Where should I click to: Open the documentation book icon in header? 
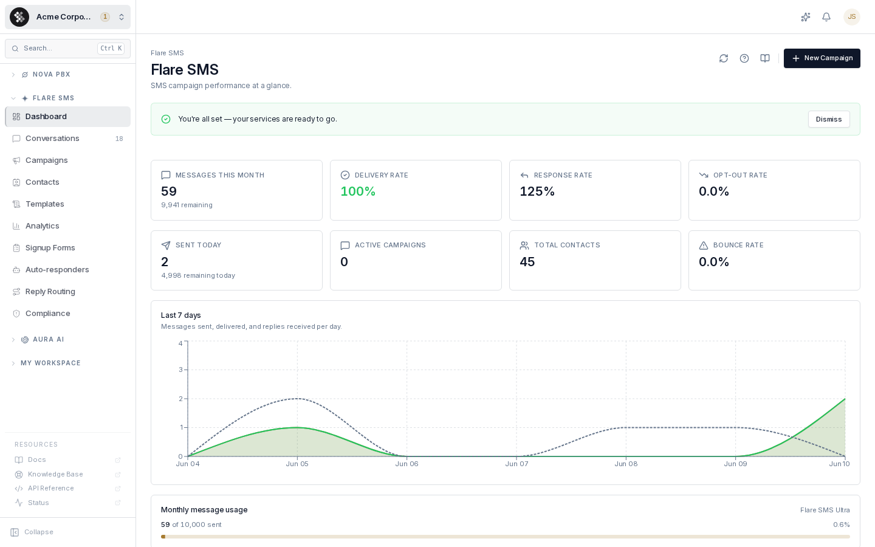click(x=765, y=58)
